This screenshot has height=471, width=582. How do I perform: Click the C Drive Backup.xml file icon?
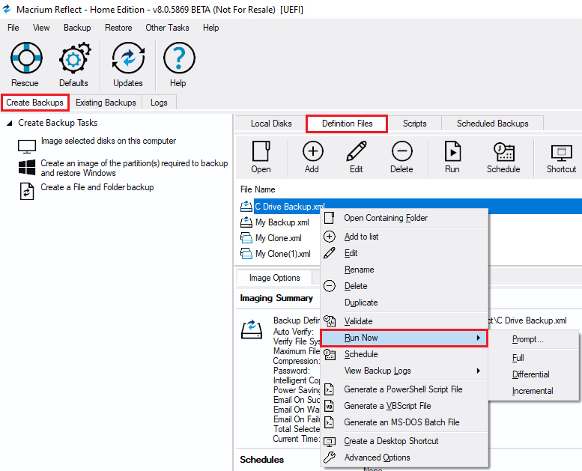[246, 206]
